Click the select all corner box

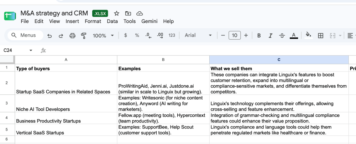(7, 59)
